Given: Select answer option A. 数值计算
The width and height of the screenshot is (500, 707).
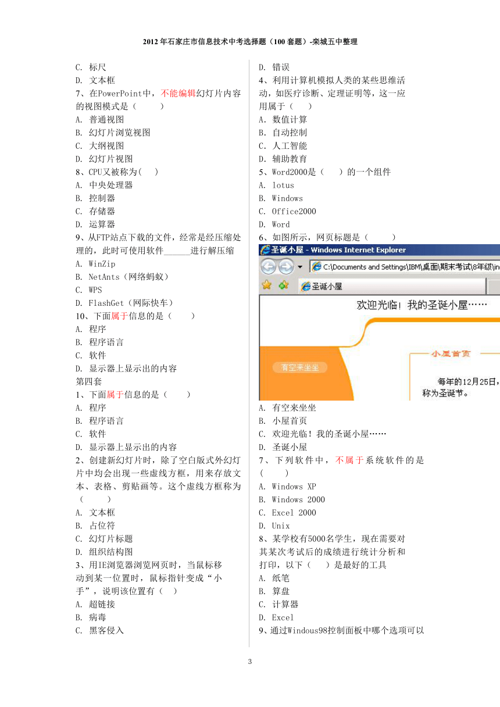Looking at the screenshot, I should tap(283, 120).
